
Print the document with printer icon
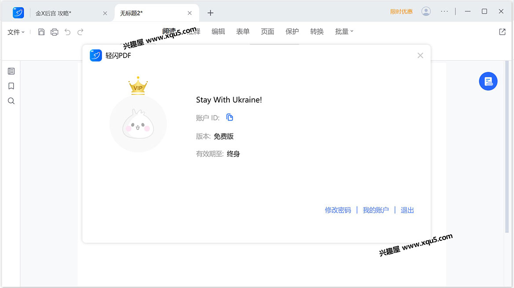click(55, 32)
